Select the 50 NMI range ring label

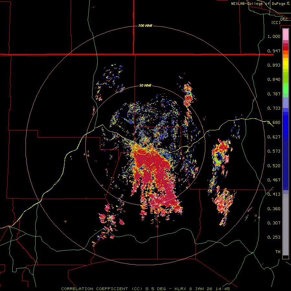point(145,86)
